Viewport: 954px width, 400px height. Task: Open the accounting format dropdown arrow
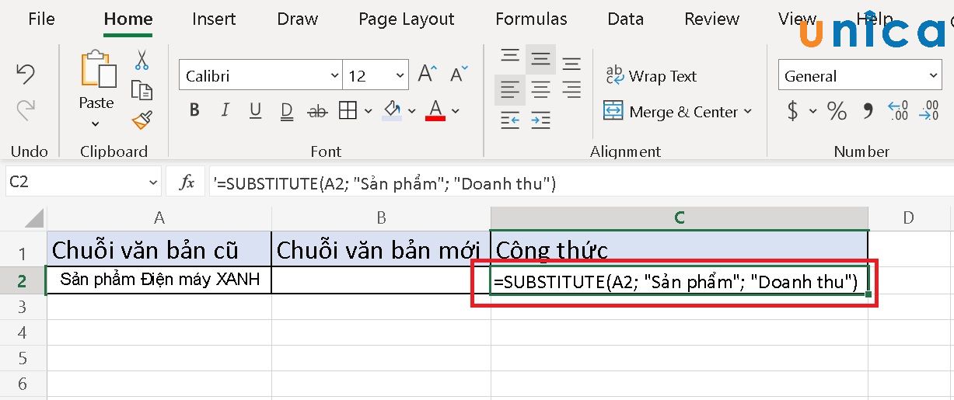(x=813, y=111)
